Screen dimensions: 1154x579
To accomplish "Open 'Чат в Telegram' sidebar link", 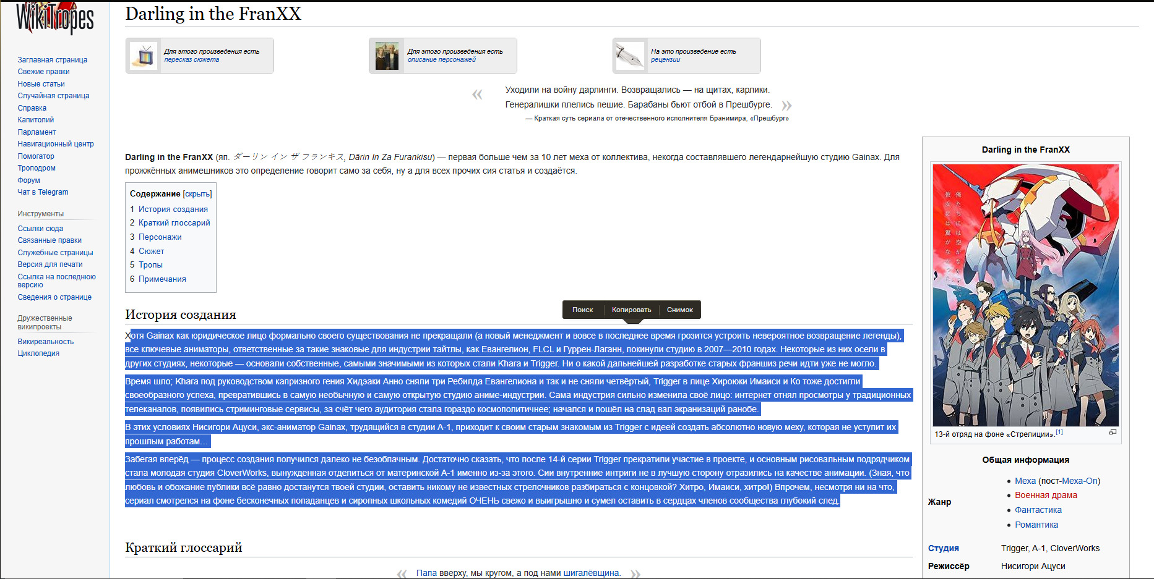I will [43, 192].
